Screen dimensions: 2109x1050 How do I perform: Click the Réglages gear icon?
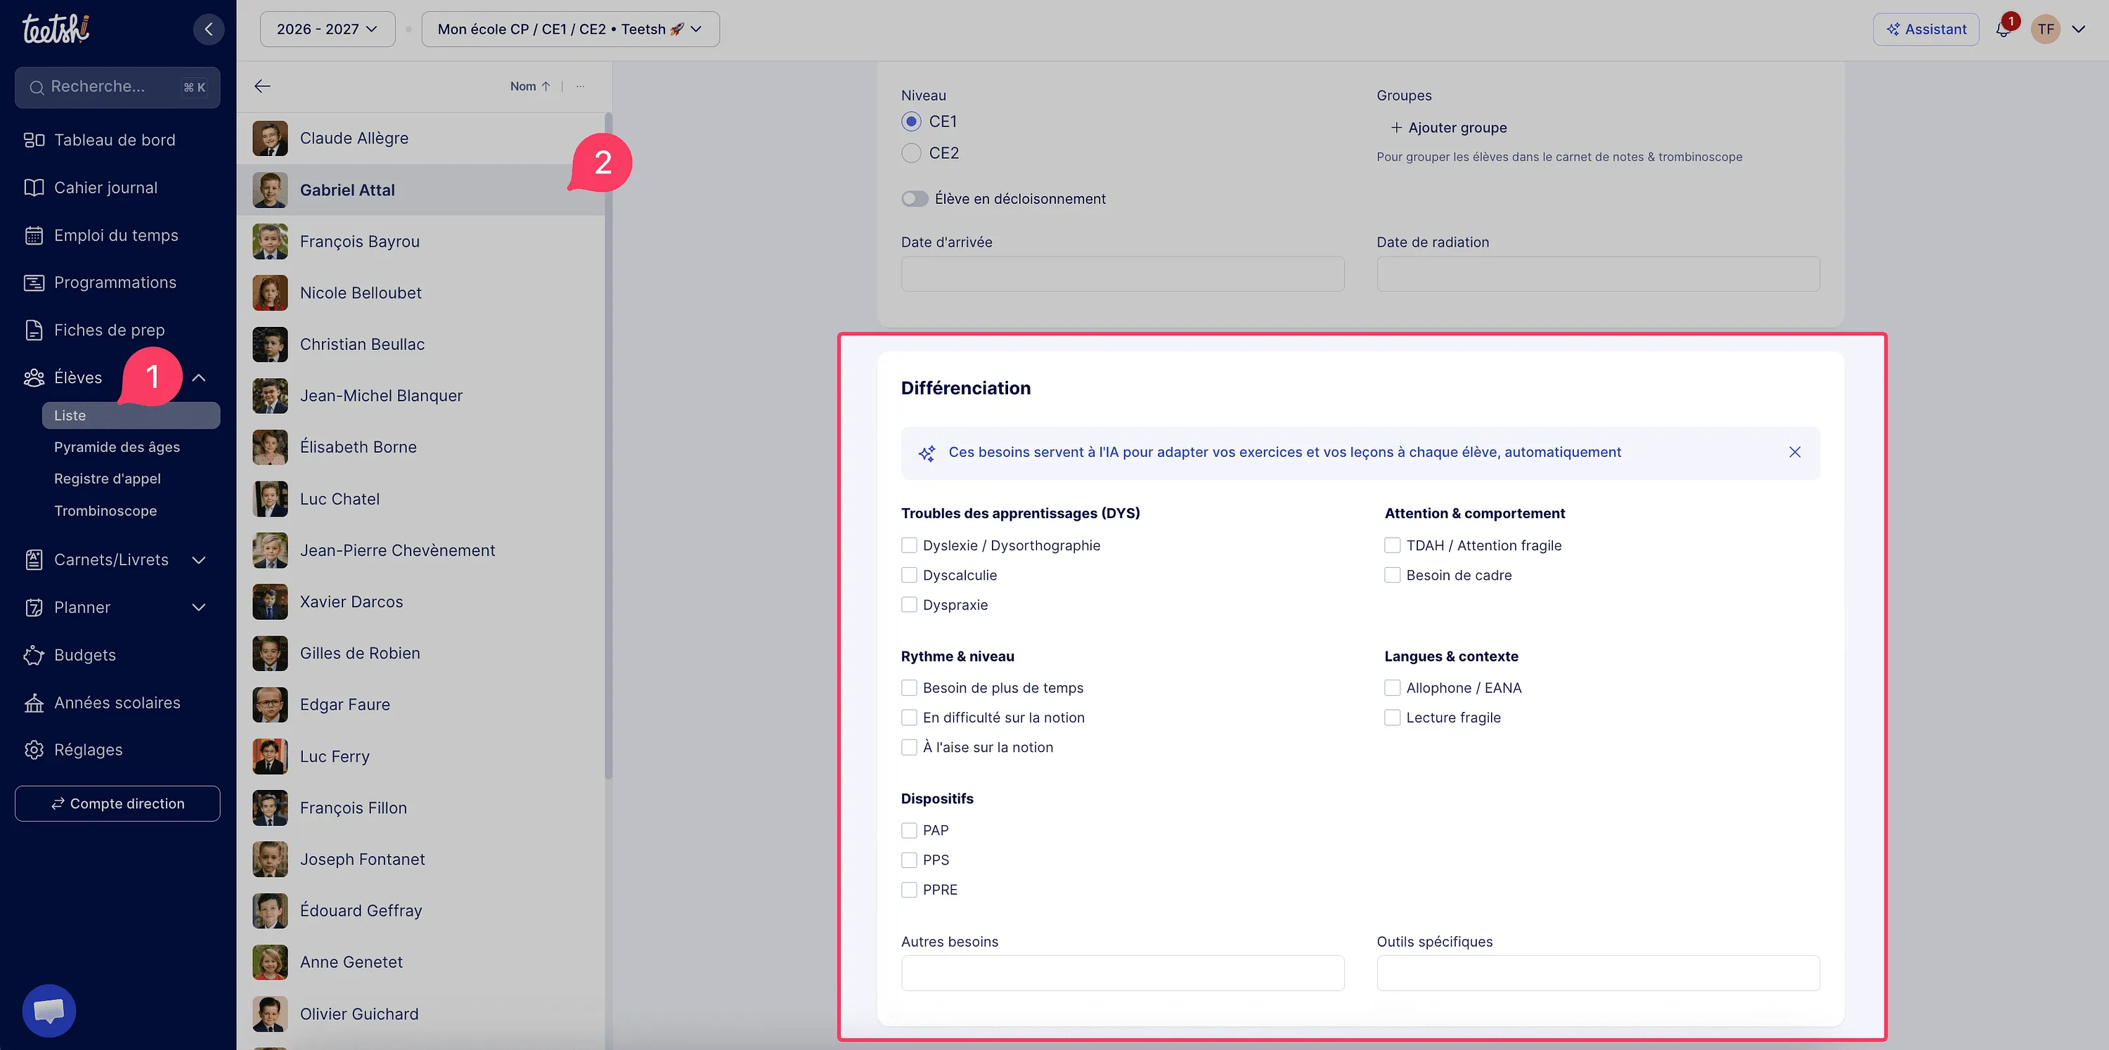(34, 750)
